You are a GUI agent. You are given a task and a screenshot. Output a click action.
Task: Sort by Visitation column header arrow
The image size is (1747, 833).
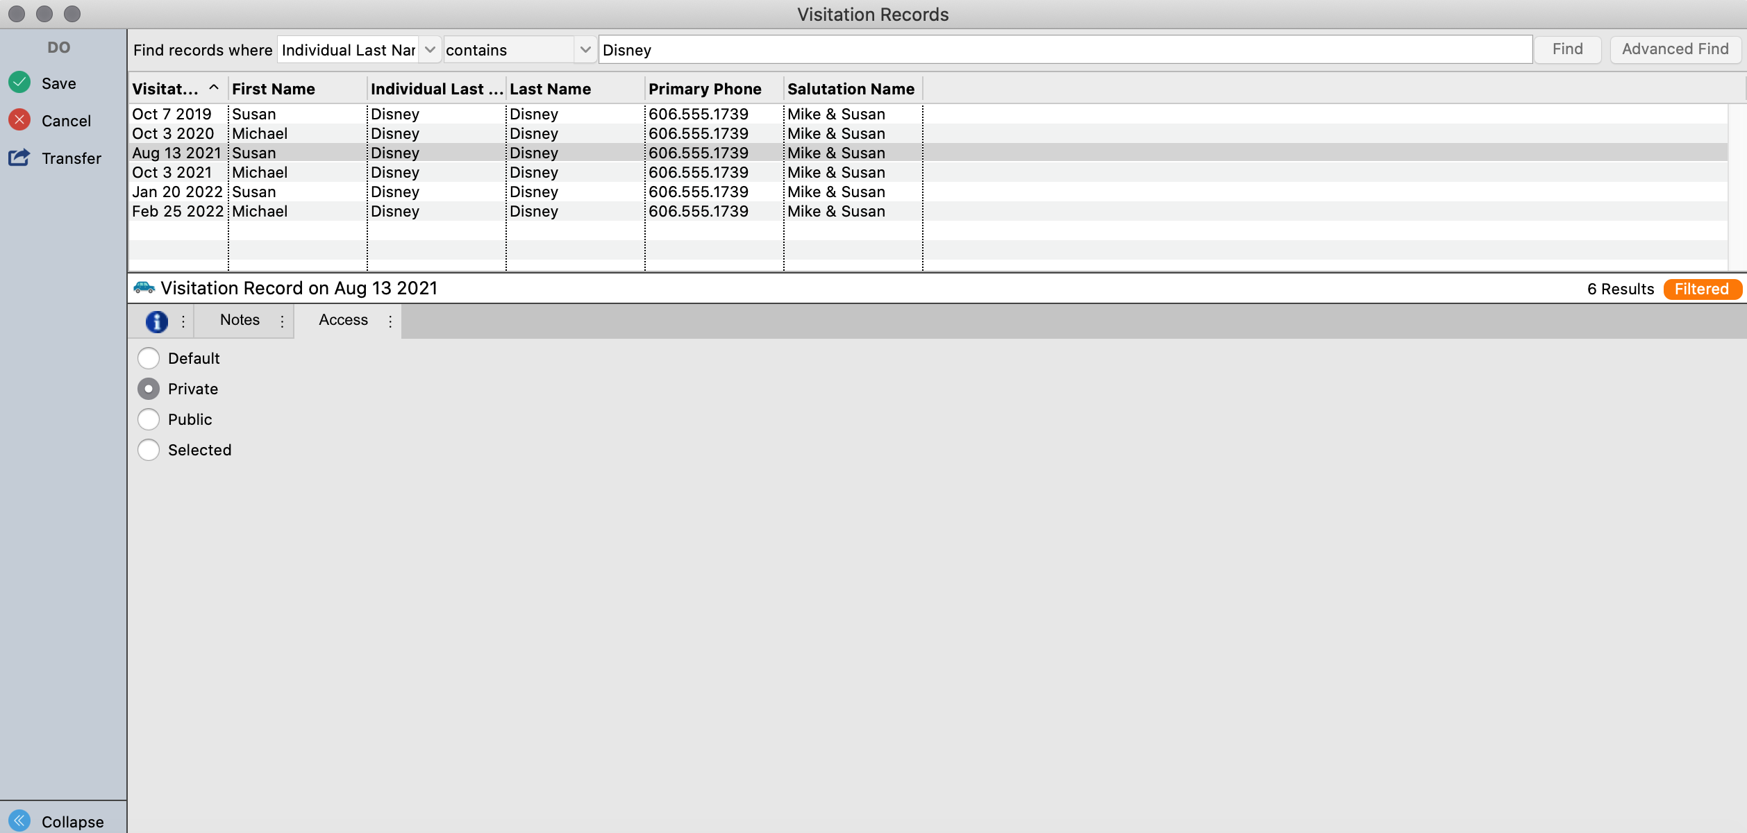tap(214, 87)
